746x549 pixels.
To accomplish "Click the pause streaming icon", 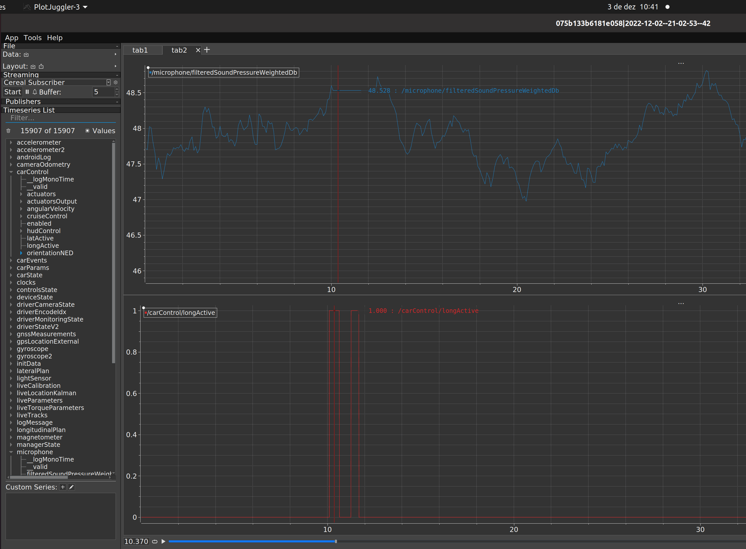I will tap(27, 92).
